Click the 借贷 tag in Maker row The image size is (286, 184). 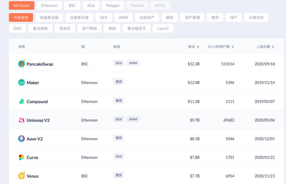pyautogui.click(x=119, y=82)
